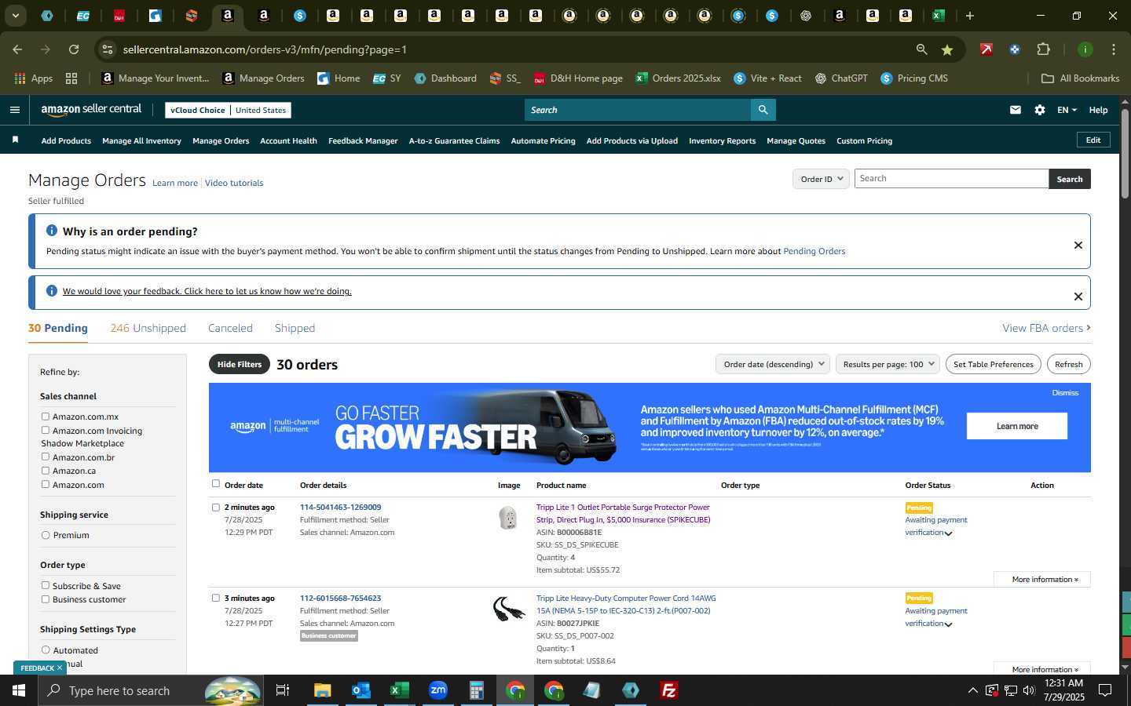Open the mail messages icon
The height and width of the screenshot is (706, 1131).
pyautogui.click(x=1016, y=110)
